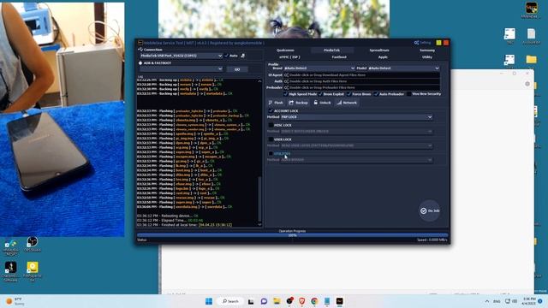Open Task View on the taskbar

click(x=251, y=301)
